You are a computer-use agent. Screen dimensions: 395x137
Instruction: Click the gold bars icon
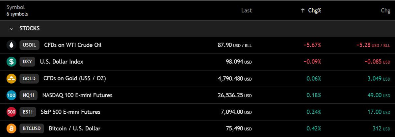tap(12, 78)
